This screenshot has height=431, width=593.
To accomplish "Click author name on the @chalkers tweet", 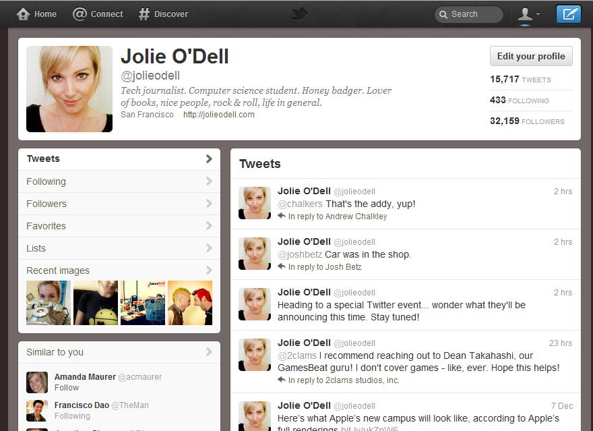I will [304, 191].
